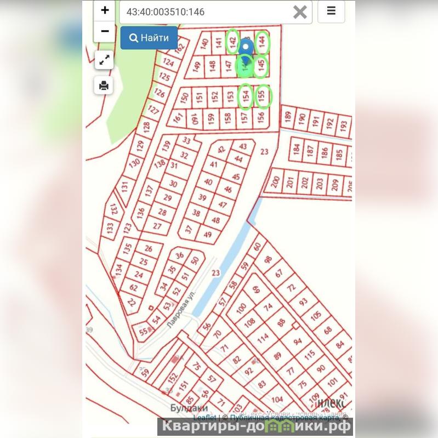Zoom out with the minus button
The image size is (438, 438).
coord(105,31)
